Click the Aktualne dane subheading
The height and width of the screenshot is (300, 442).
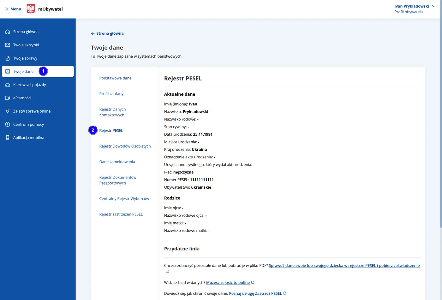coord(180,94)
